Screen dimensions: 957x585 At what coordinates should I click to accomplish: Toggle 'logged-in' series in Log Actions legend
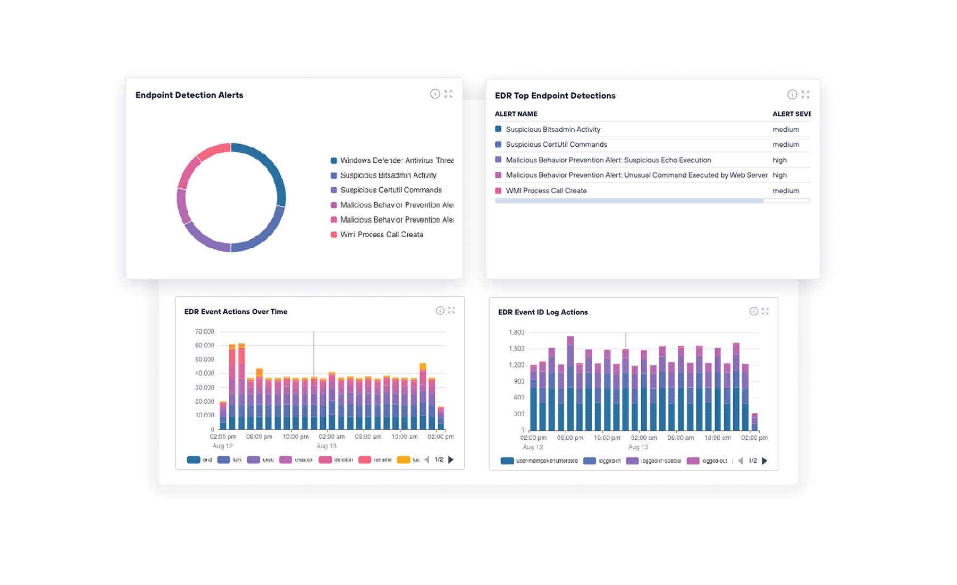602,461
